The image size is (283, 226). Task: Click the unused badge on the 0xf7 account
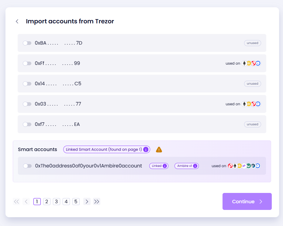tap(252, 124)
